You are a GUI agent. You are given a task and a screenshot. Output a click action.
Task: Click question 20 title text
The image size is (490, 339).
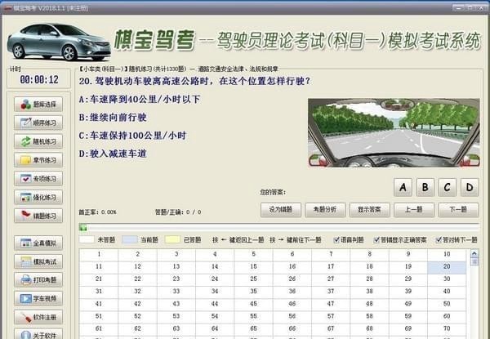[x=194, y=81]
